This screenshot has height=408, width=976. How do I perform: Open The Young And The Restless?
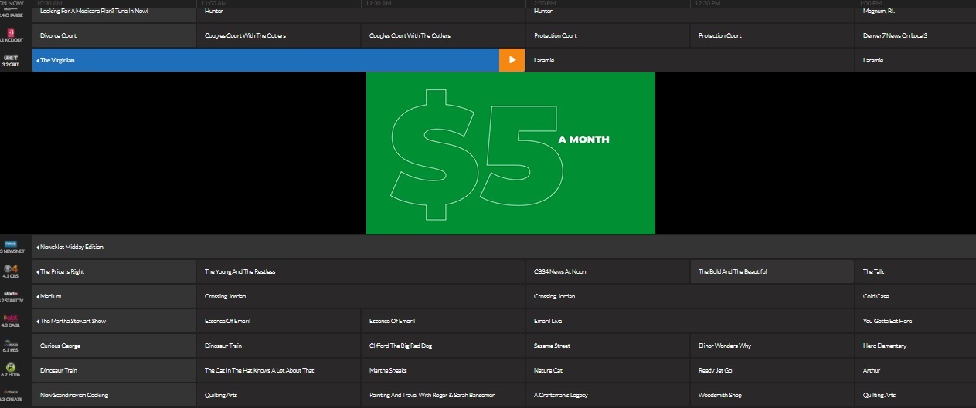click(x=361, y=271)
